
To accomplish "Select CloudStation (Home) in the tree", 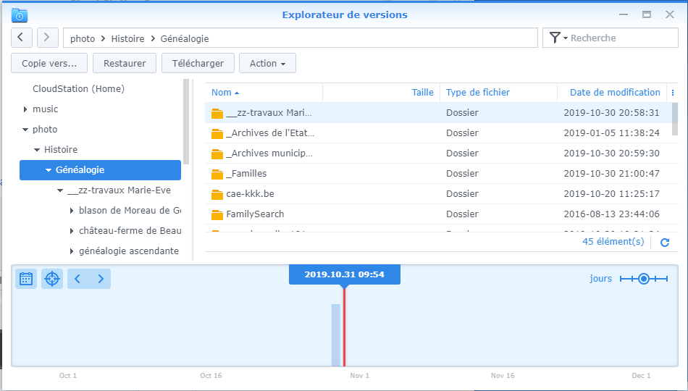I will pyautogui.click(x=78, y=88).
